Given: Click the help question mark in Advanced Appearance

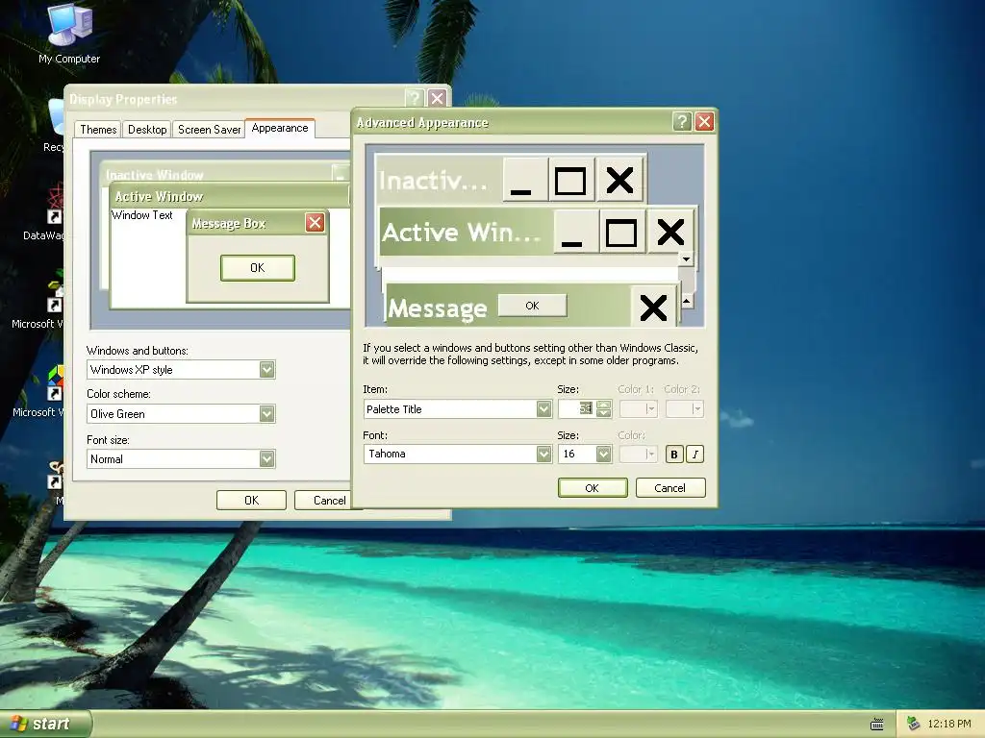Looking at the screenshot, I should point(682,122).
